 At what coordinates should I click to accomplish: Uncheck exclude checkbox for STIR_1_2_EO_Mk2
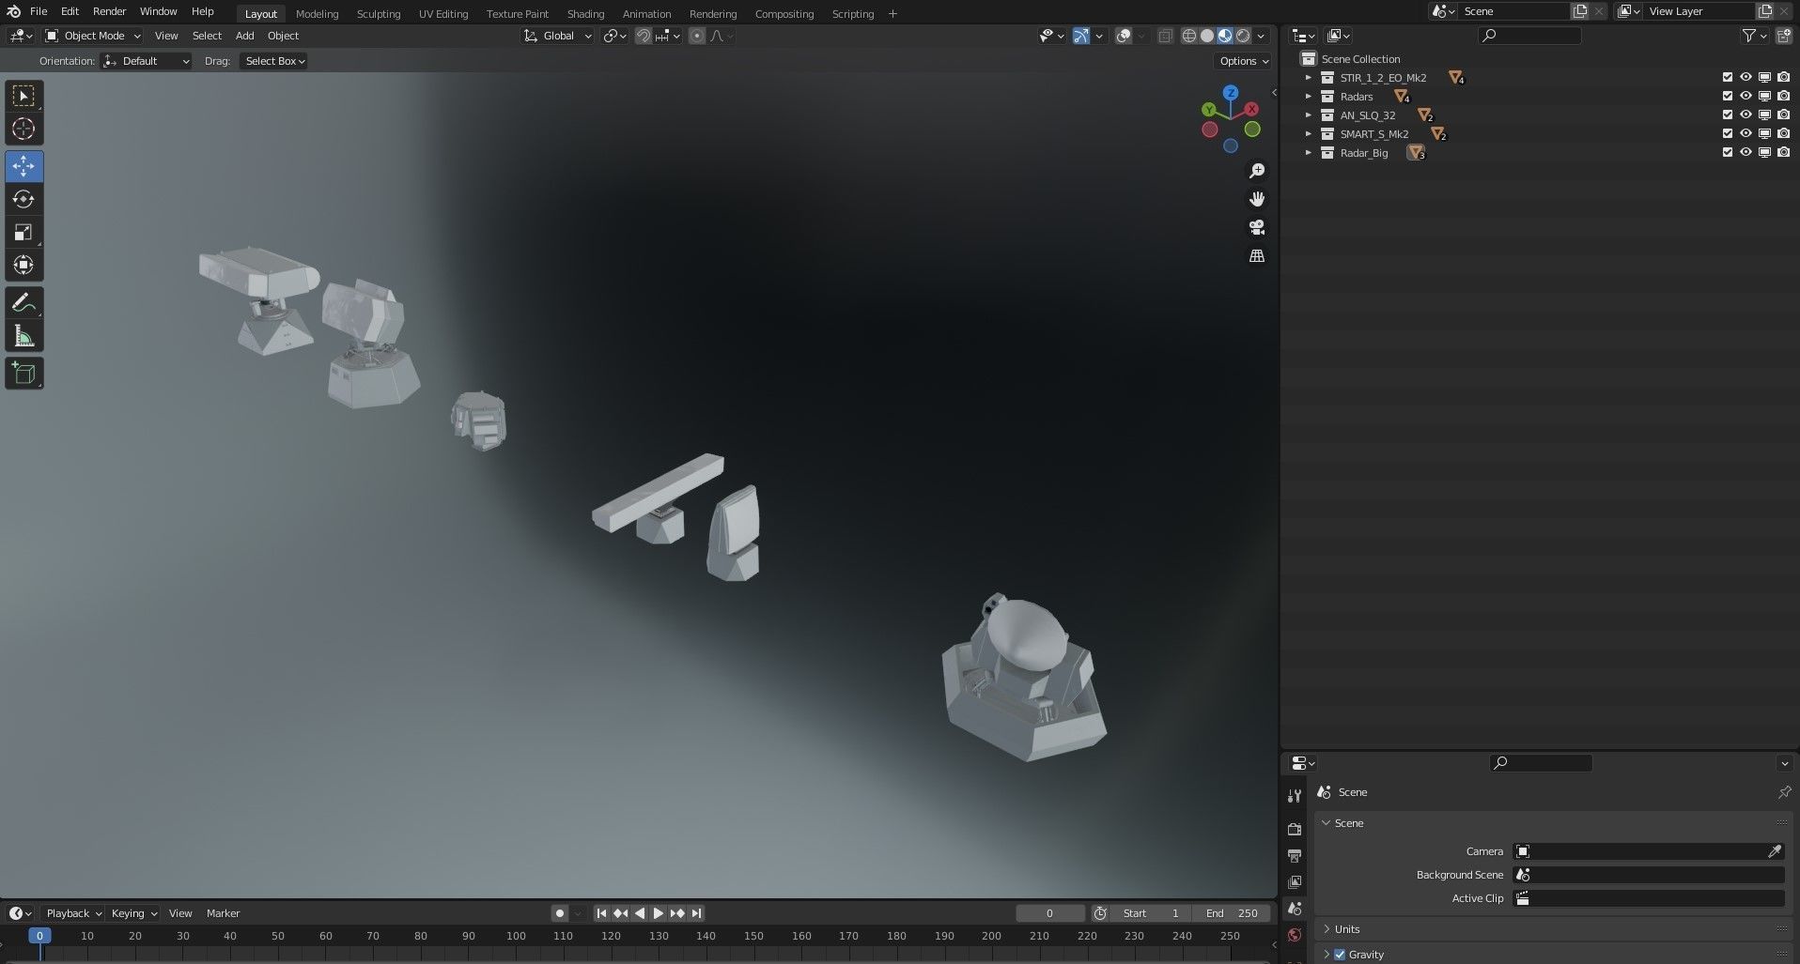pos(1728,77)
